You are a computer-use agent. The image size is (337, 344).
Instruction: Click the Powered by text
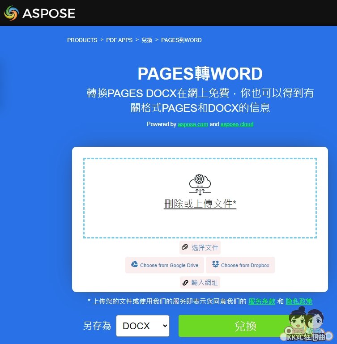(x=162, y=124)
